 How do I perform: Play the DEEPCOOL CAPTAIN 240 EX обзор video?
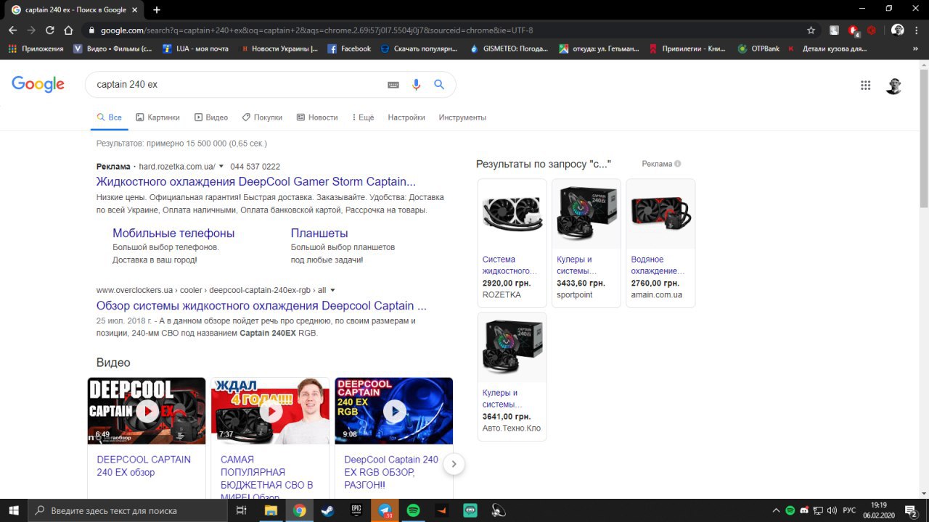click(147, 411)
